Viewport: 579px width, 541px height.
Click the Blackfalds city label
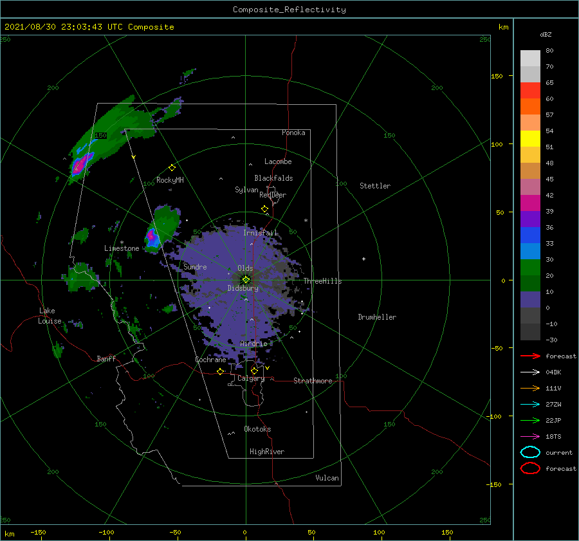pyautogui.click(x=273, y=178)
